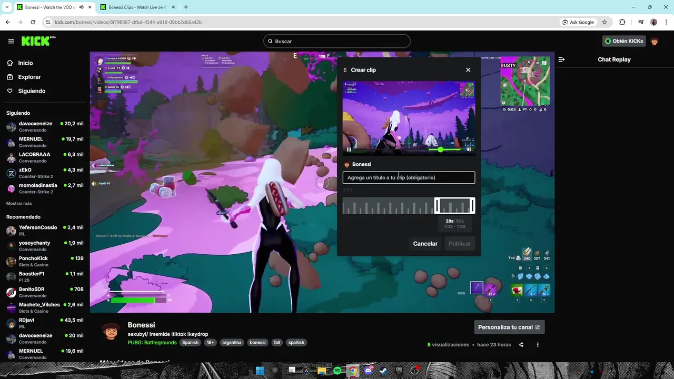Screen dimensions: 674x379
Task: Click the spañish tag
Action: tap(296, 342)
